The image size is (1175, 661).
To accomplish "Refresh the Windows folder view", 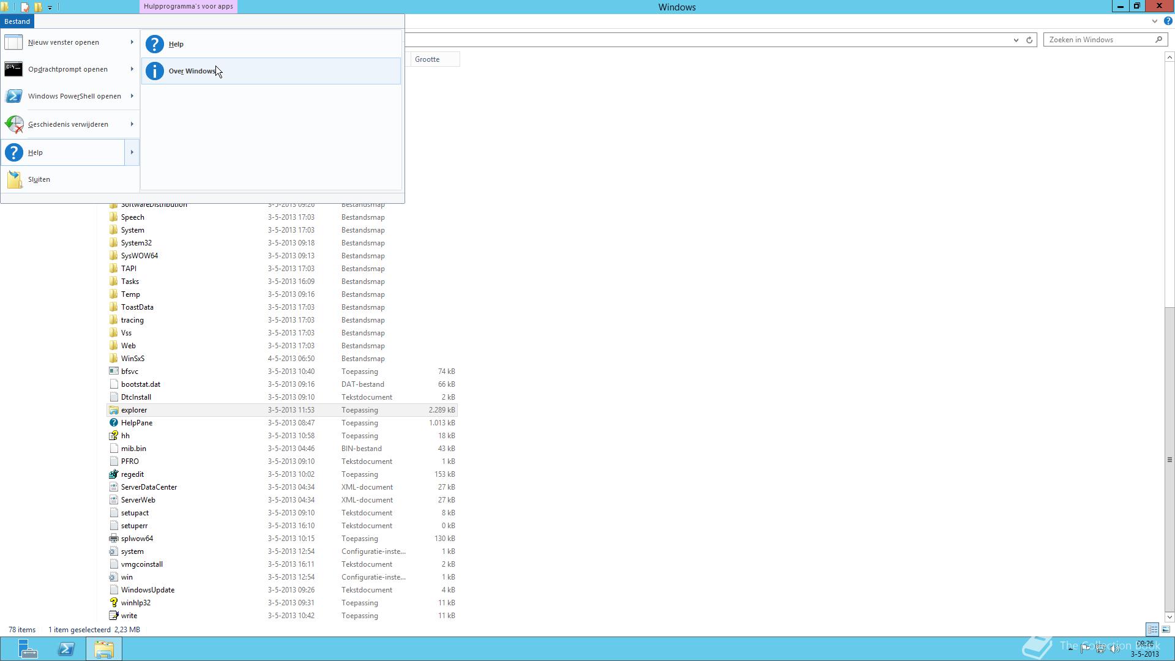I will point(1029,40).
